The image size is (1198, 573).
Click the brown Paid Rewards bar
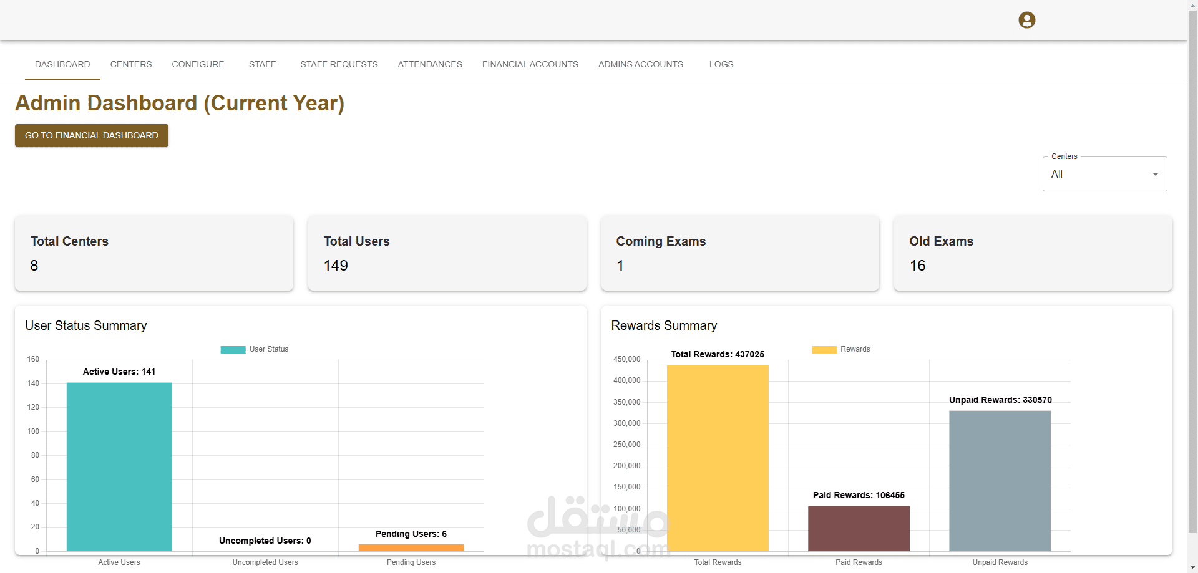coord(859,529)
